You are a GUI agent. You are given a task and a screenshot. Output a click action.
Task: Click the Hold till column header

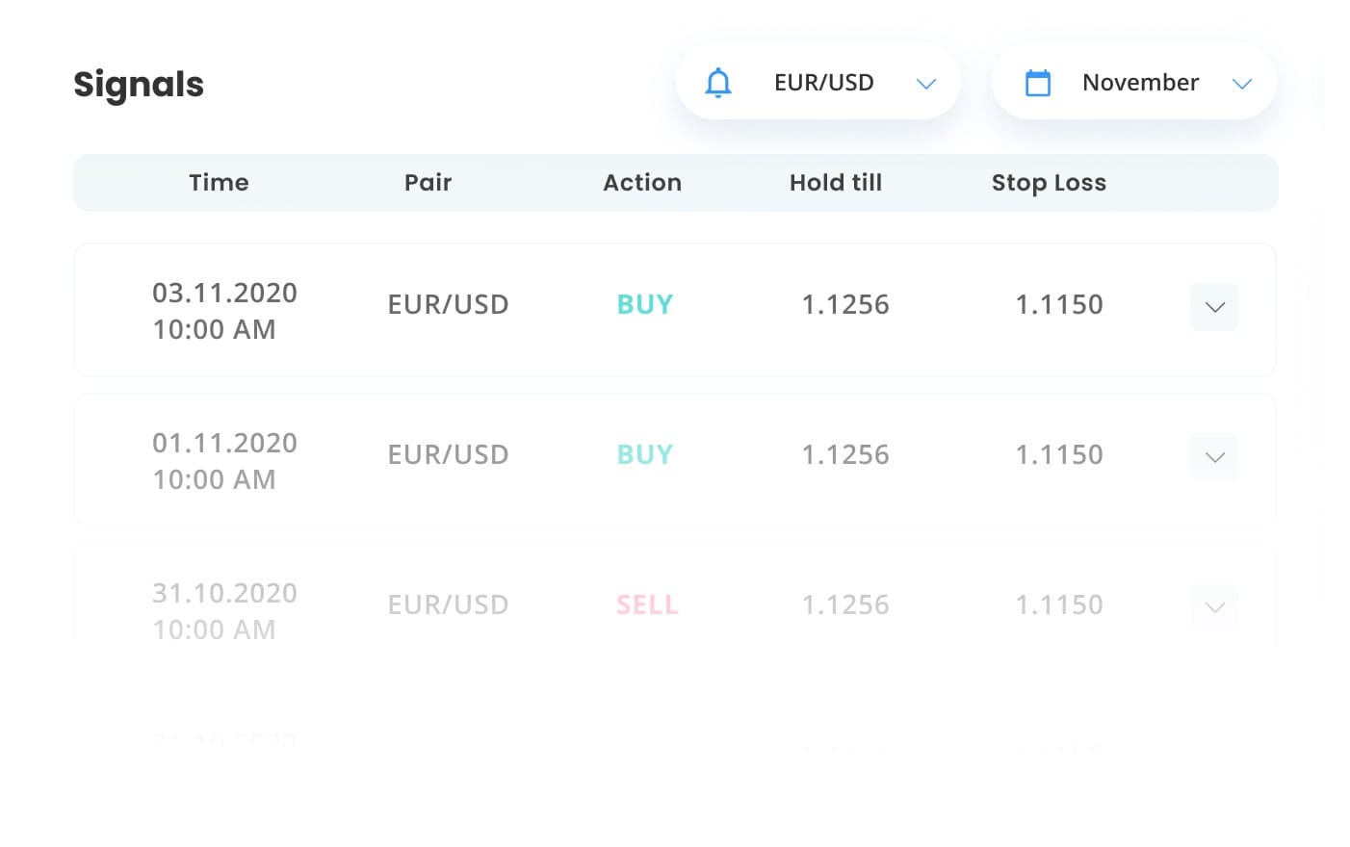(x=836, y=183)
